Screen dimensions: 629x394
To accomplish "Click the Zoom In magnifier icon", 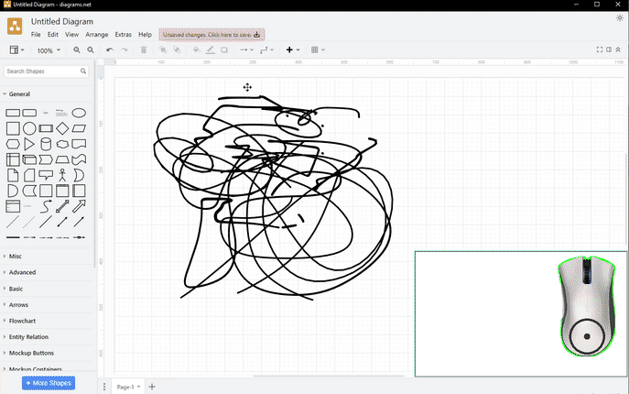I will 76,49.
